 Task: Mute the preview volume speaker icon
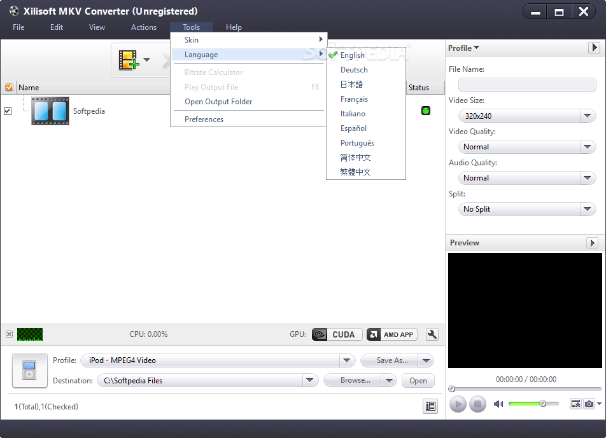(x=498, y=404)
